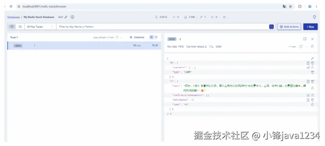The width and height of the screenshot is (325, 146).
Task: Open the browser extensions puzzle icon
Action: coord(300,7)
